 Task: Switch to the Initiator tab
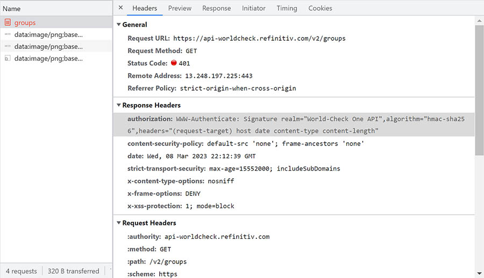[253, 8]
